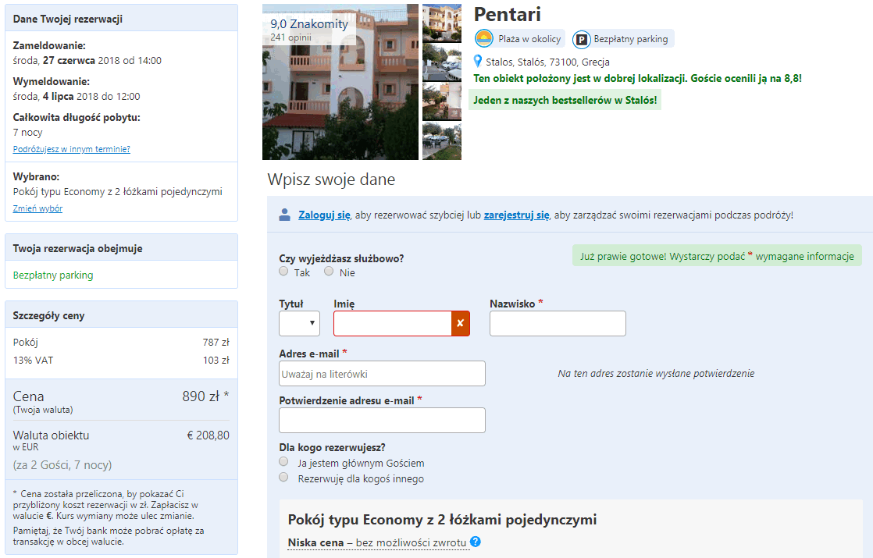The height and width of the screenshot is (558, 873).
Task: Click Podróżujesz w innym terminie link
Action: (71, 149)
